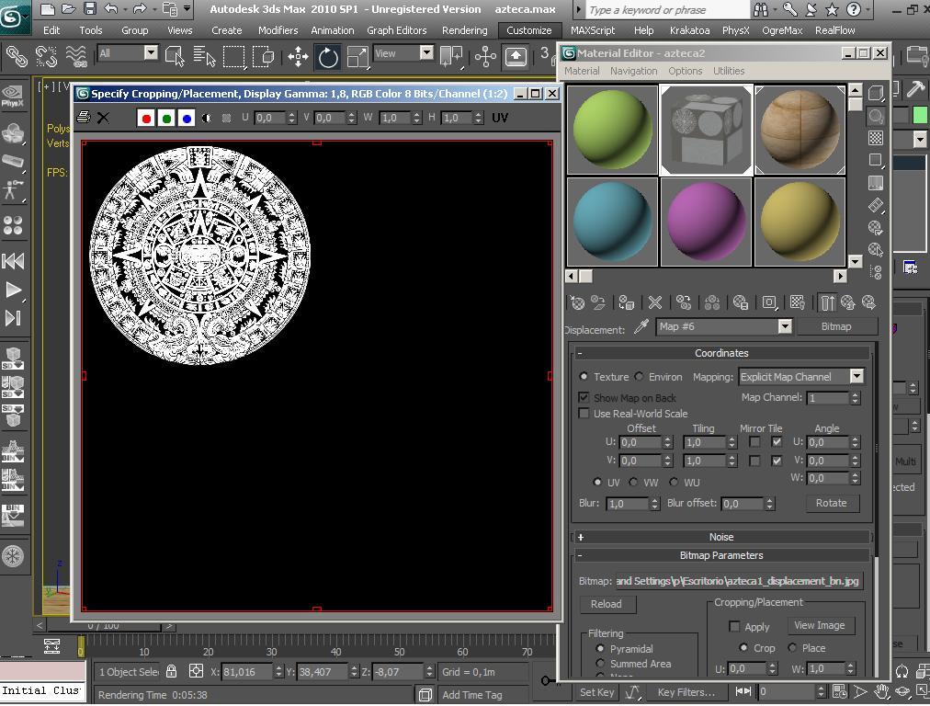Viewport: 930px width, 706px height.
Task: Adjust the Map Channel spinner
Action: point(855,397)
